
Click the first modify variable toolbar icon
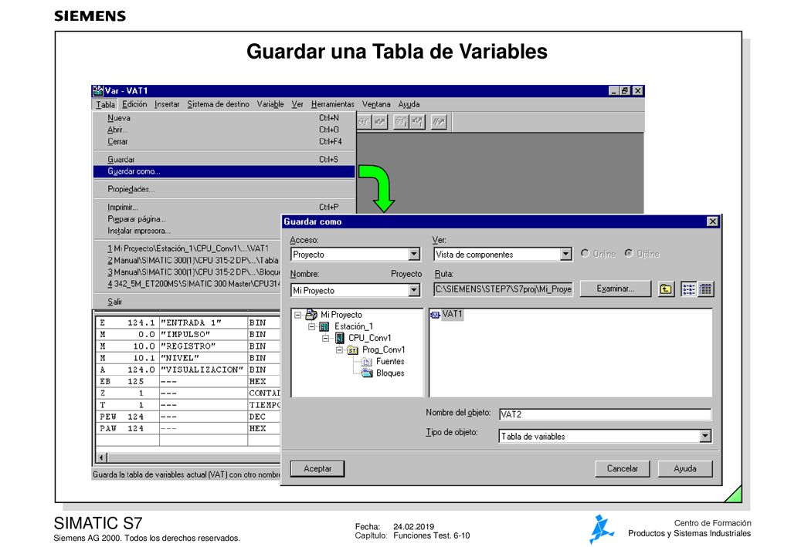click(380, 122)
